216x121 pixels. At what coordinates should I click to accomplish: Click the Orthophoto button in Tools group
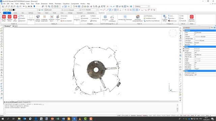(148, 16)
